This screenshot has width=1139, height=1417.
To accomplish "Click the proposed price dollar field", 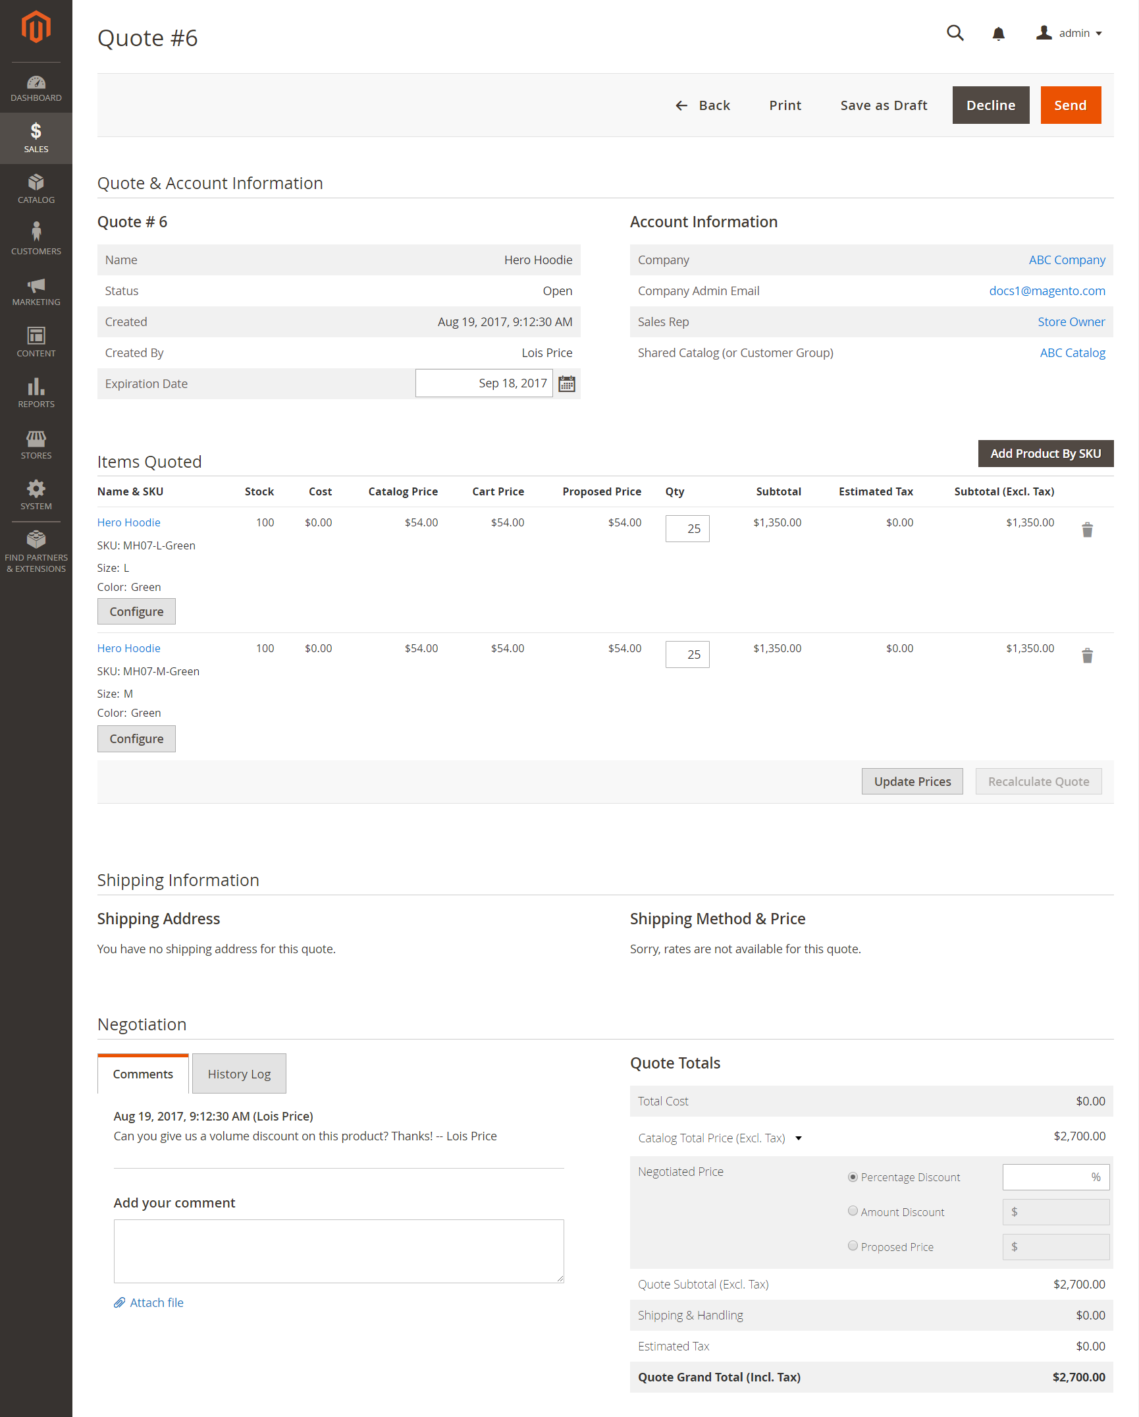I will (1056, 1247).
